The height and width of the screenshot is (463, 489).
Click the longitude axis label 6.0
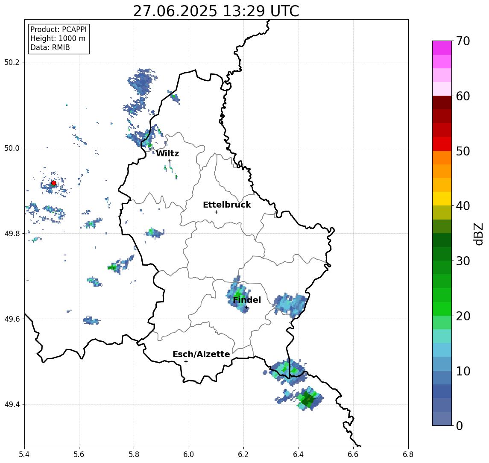pos(189,454)
